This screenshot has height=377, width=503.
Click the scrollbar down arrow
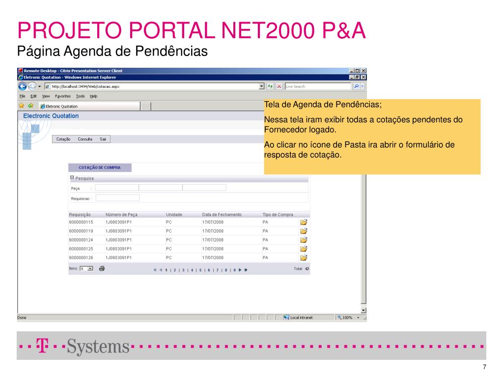(363, 310)
